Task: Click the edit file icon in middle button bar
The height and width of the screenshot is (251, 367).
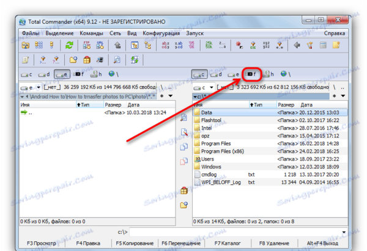Action: (x=184, y=132)
